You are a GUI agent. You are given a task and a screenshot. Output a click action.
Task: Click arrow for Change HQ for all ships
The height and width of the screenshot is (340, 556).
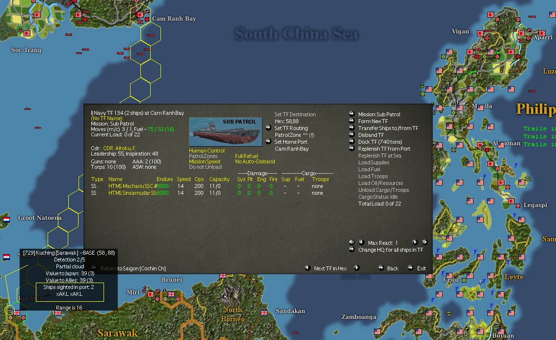tap(352, 249)
